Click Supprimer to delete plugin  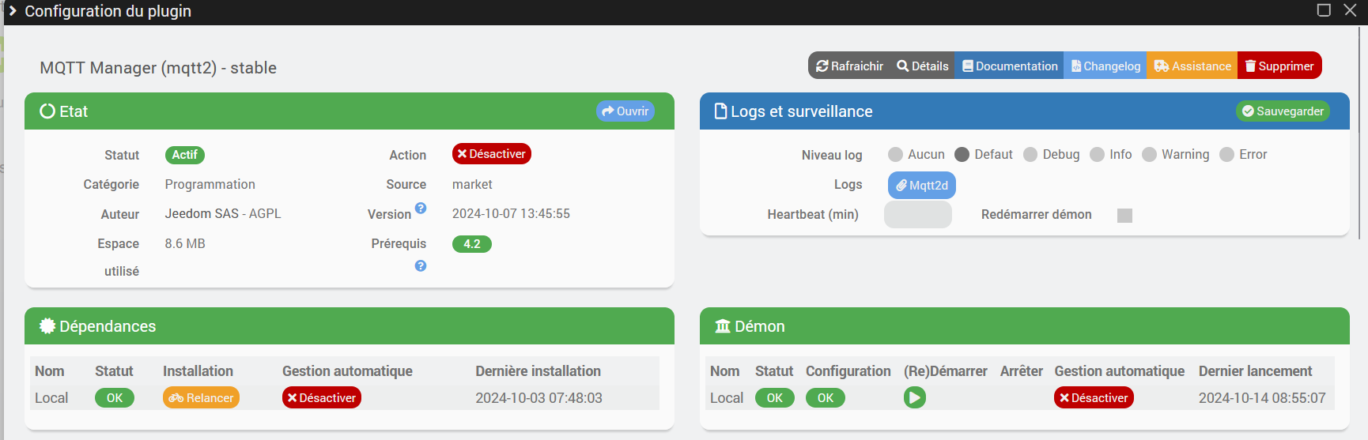tap(1279, 66)
